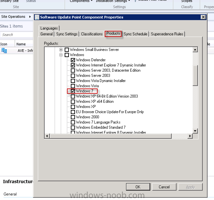Click the products list scroll down arrow

click(x=195, y=131)
